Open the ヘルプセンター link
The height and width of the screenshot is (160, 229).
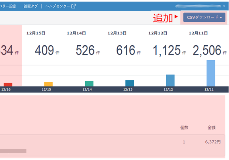57,6
